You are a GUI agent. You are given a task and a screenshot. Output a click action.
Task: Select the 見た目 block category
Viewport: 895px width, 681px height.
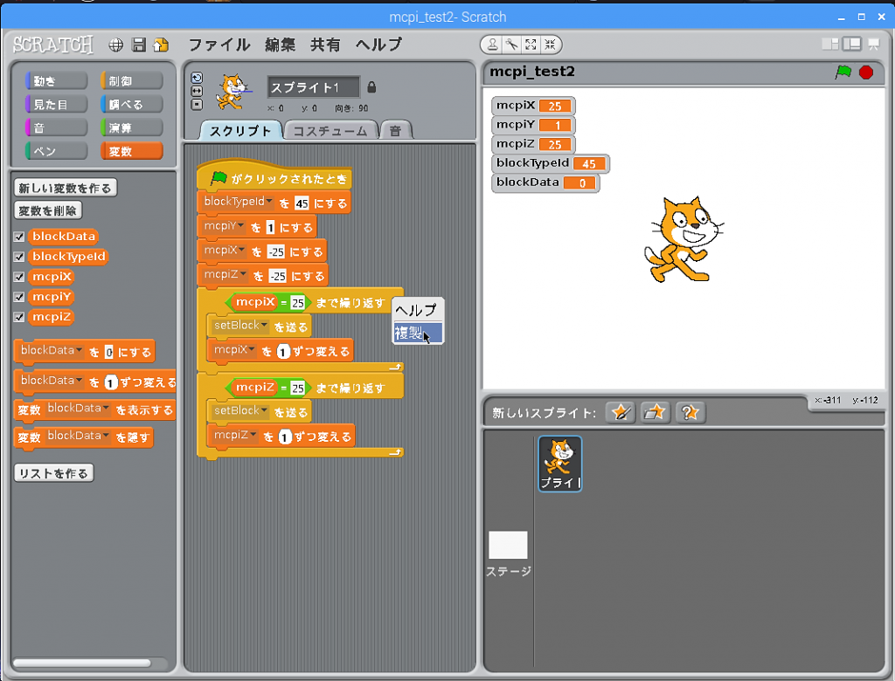coord(57,105)
